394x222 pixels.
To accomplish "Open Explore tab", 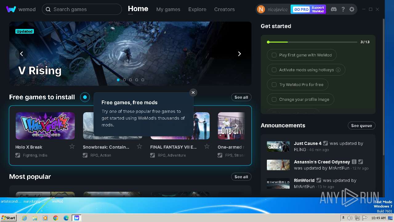I will click(x=197, y=9).
